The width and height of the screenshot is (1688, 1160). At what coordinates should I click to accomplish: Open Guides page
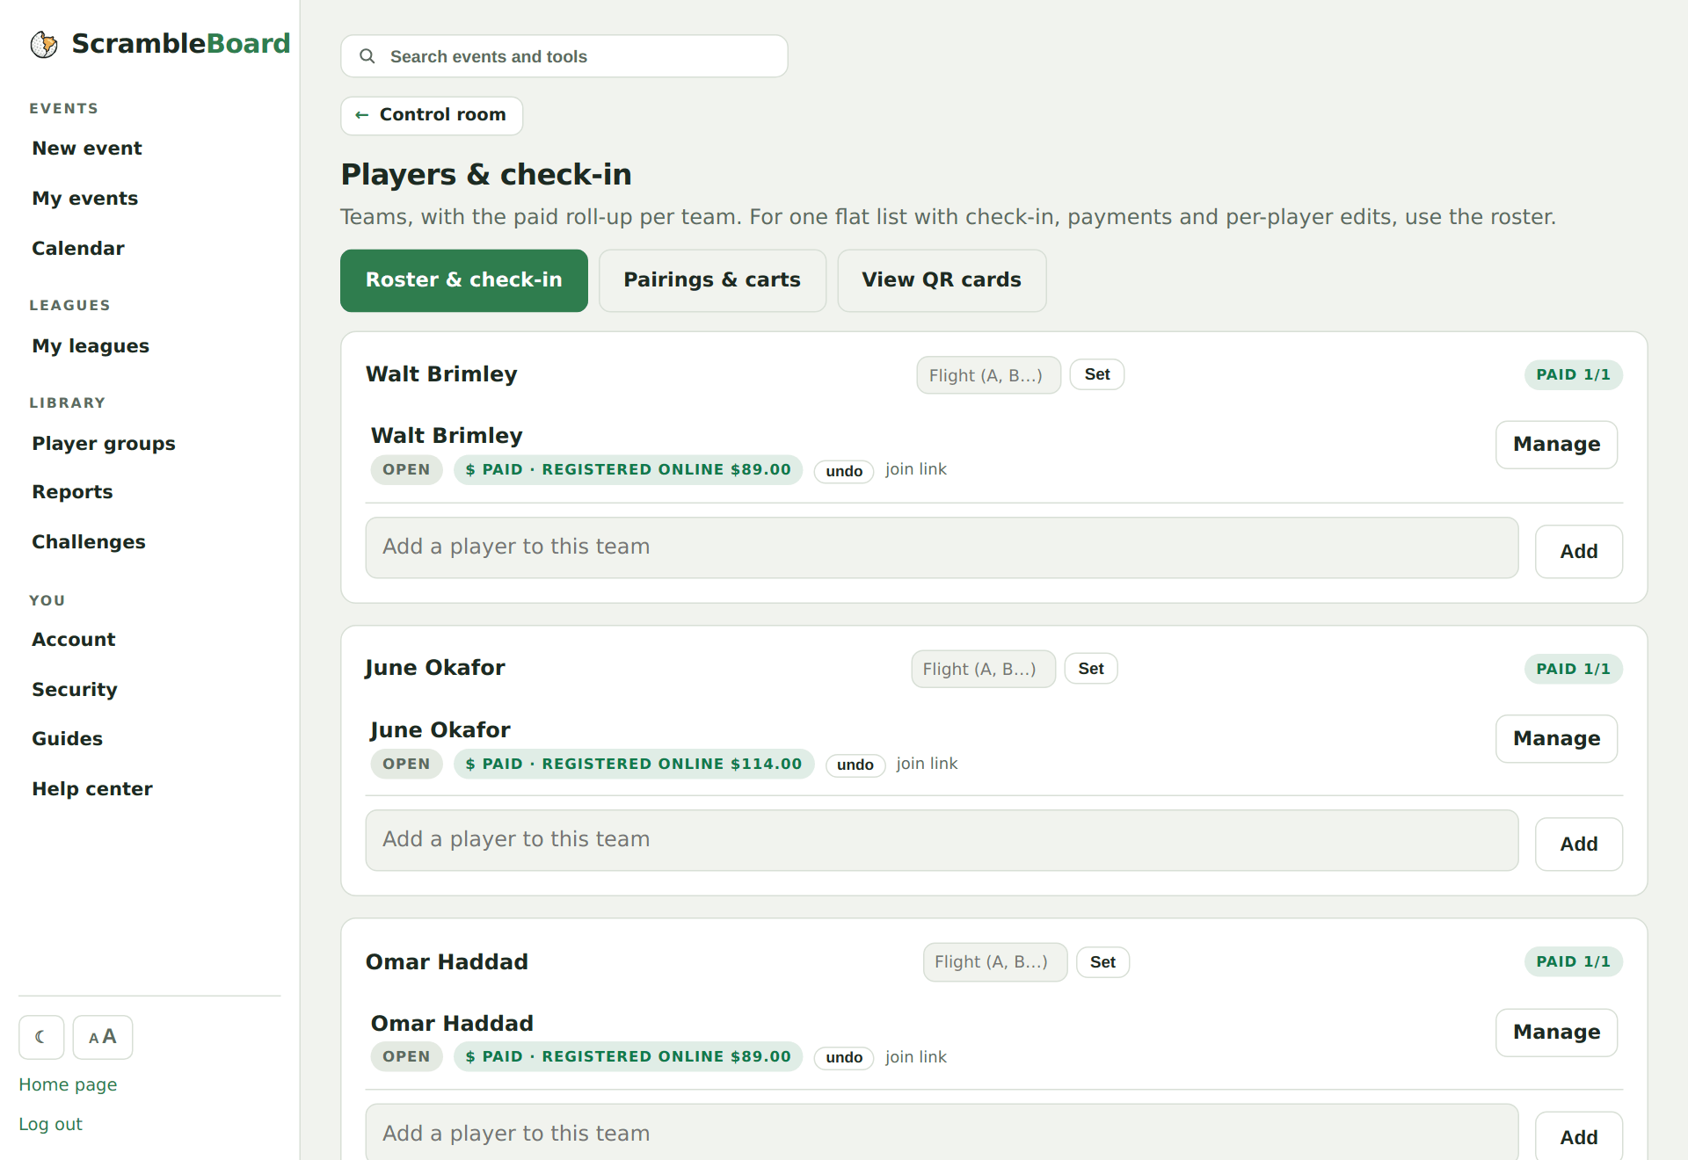(68, 739)
